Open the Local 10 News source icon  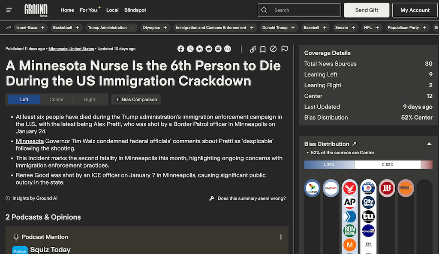(368, 188)
